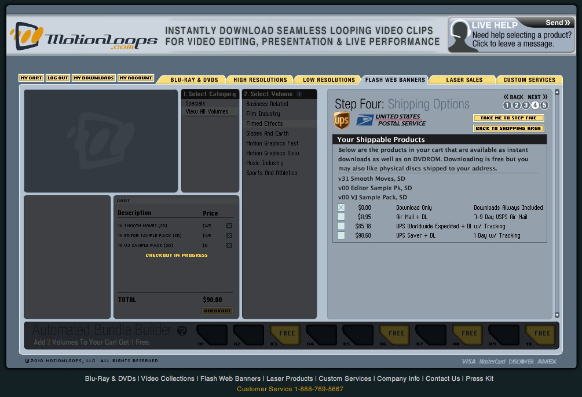Click the MasterCard payment logo

tap(492, 362)
